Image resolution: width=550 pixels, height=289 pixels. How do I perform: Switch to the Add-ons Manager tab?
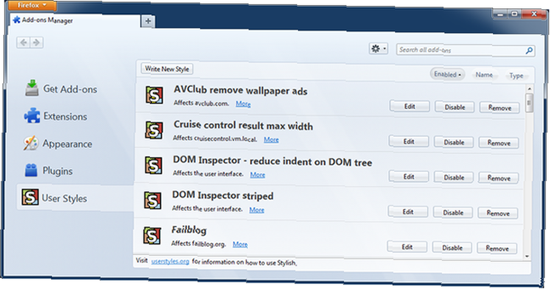[75, 20]
